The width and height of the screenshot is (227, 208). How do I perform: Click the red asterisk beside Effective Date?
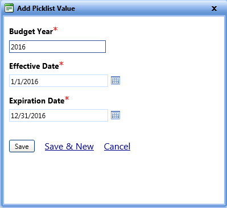pyautogui.click(x=61, y=64)
